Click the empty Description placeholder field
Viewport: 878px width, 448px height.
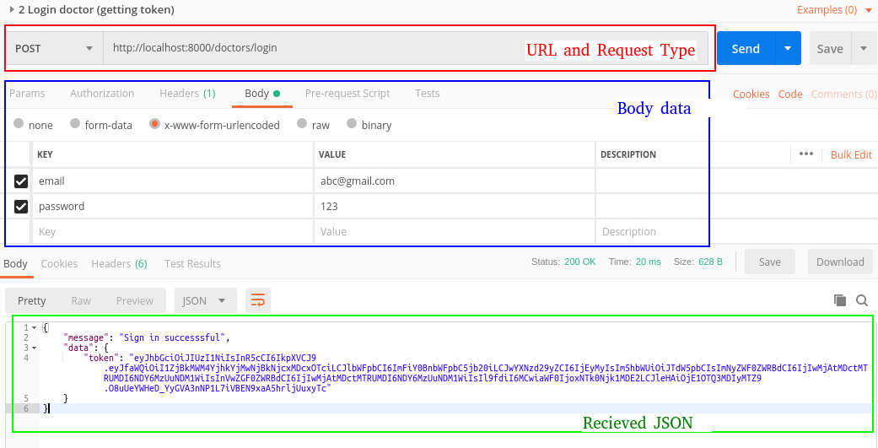(652, 232)
